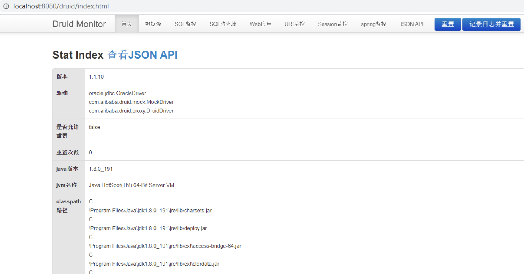Image resolution: width=524 pixels, height=274 pixels.
Task: Click the site info icon in address bar
Action: 6,6
